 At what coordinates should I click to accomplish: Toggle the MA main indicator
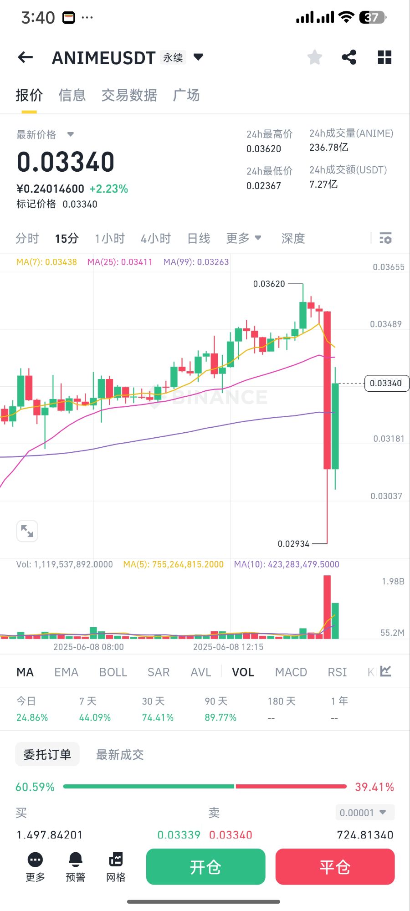coord(25,672)
